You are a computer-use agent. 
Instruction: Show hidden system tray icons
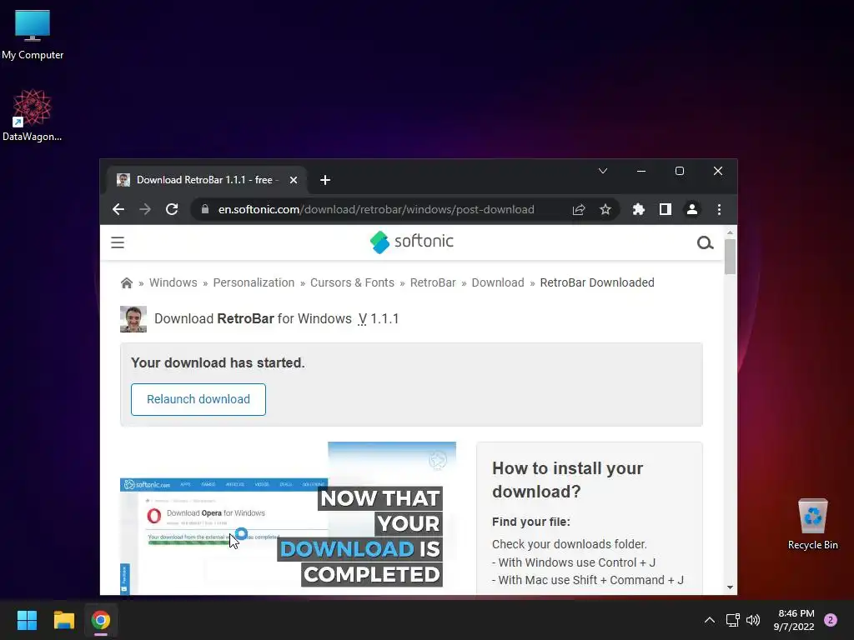pos(709,620)
